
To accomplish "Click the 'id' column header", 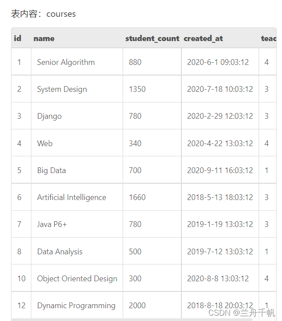I will coord(18,38).
